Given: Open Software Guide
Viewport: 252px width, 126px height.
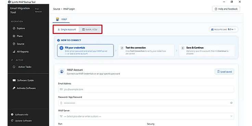Looking at the screenshot, I should pos(23,80).
